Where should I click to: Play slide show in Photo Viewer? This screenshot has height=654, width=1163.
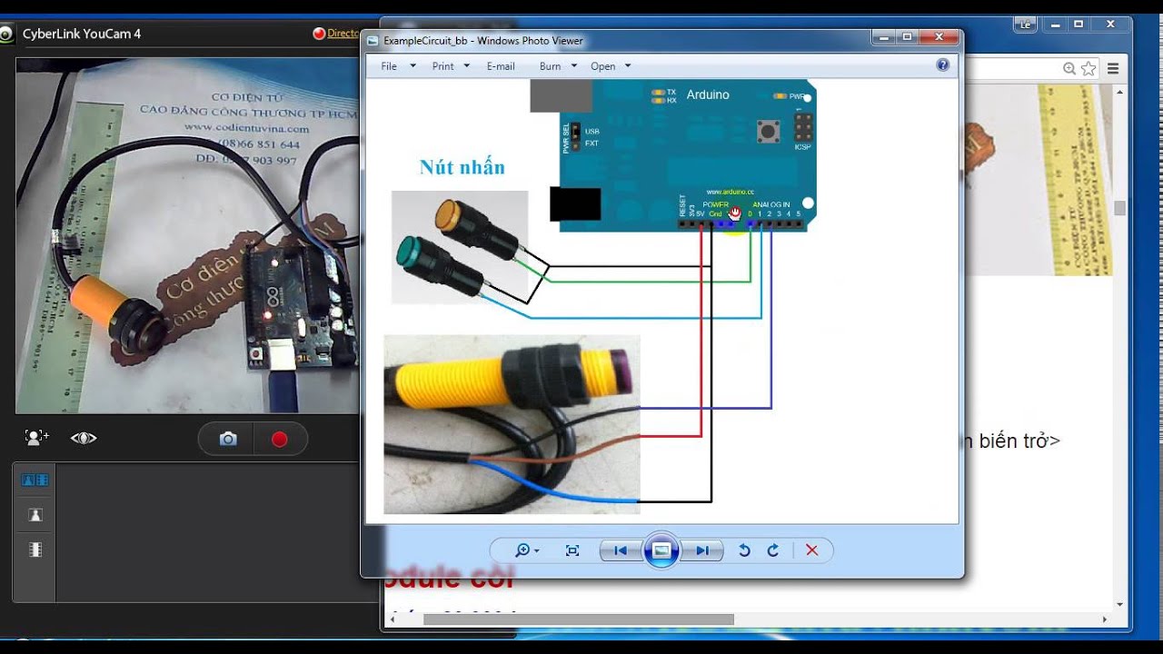pos(661,550)
